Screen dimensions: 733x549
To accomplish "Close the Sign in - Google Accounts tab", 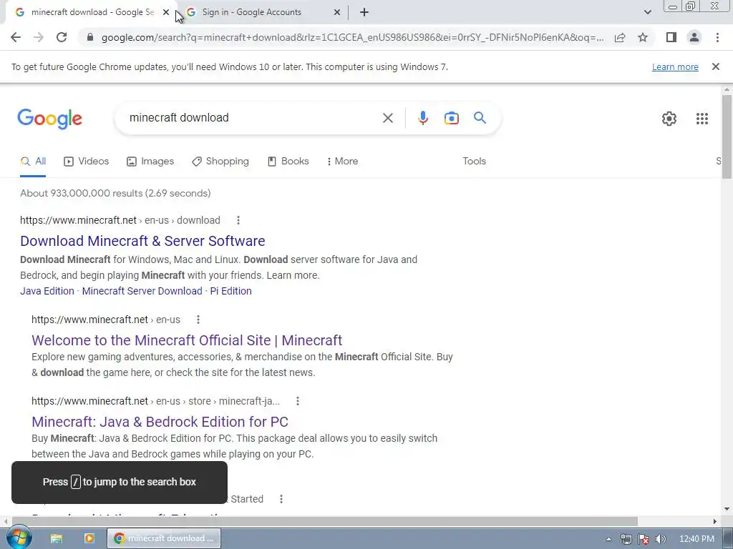I will [x=337, y=12].
